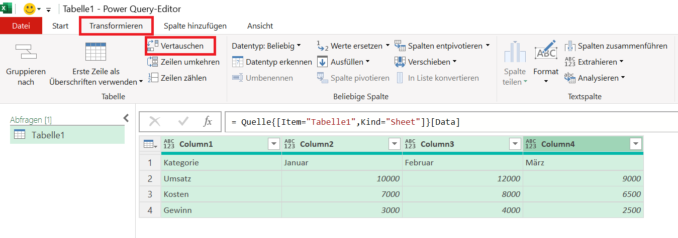Select the Column2 header
The height and width of the screenshot is (238, 678).
click(342, 144)
